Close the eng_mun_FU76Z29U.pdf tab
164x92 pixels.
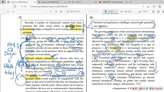tap(65, 2)
